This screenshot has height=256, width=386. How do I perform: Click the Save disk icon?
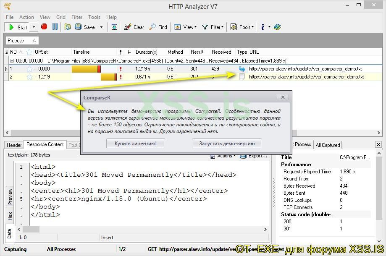pos(78,27)
